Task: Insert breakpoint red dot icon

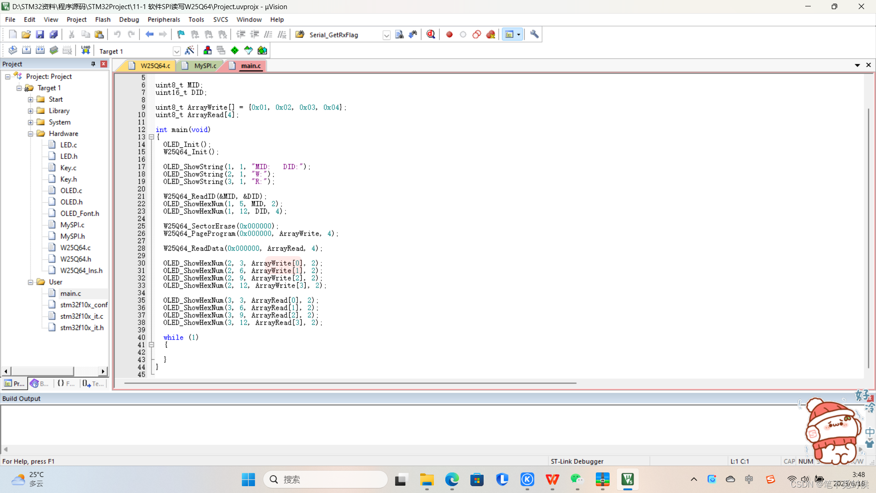Action: pos(449,35)
